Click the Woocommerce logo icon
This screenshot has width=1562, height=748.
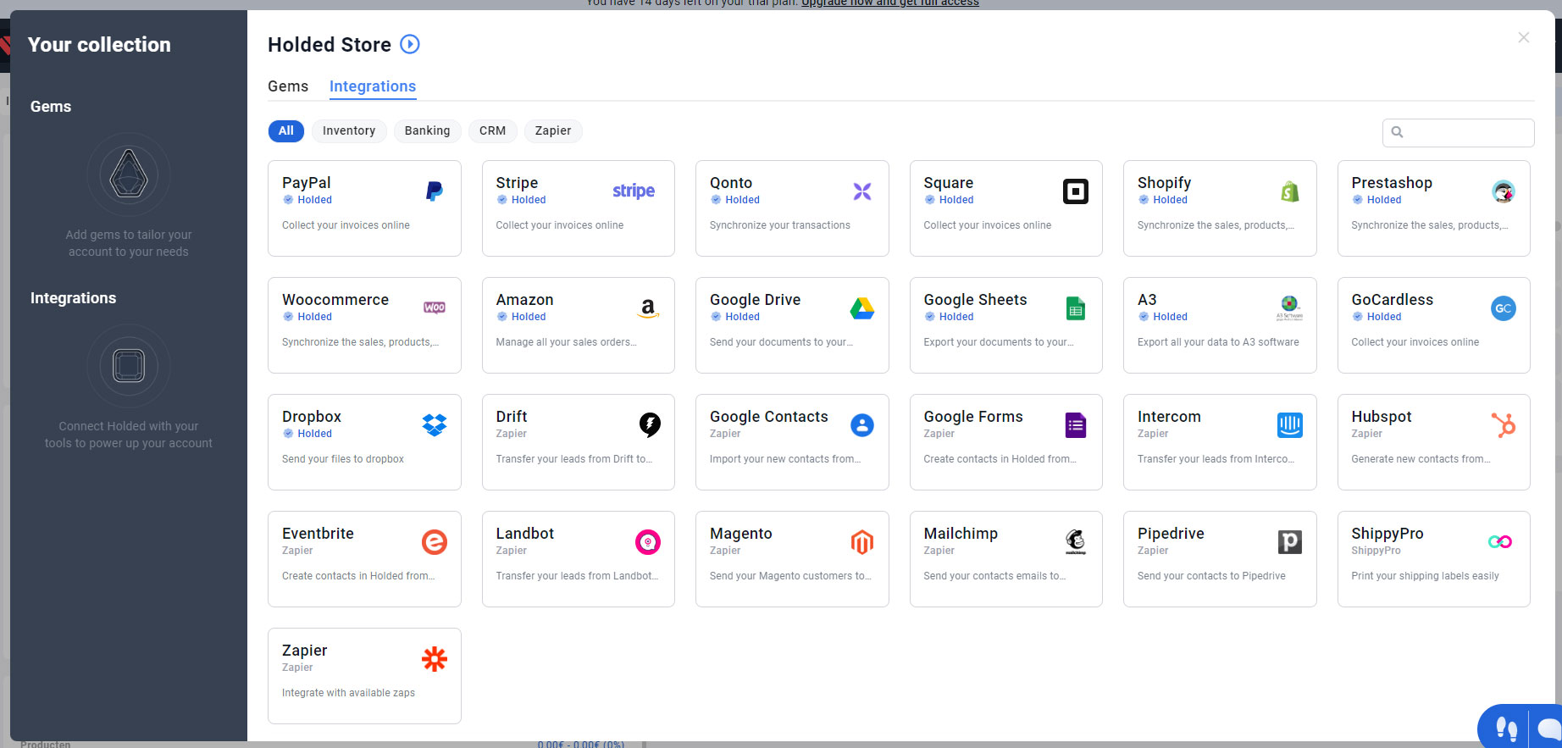click(x=435, y=308)
